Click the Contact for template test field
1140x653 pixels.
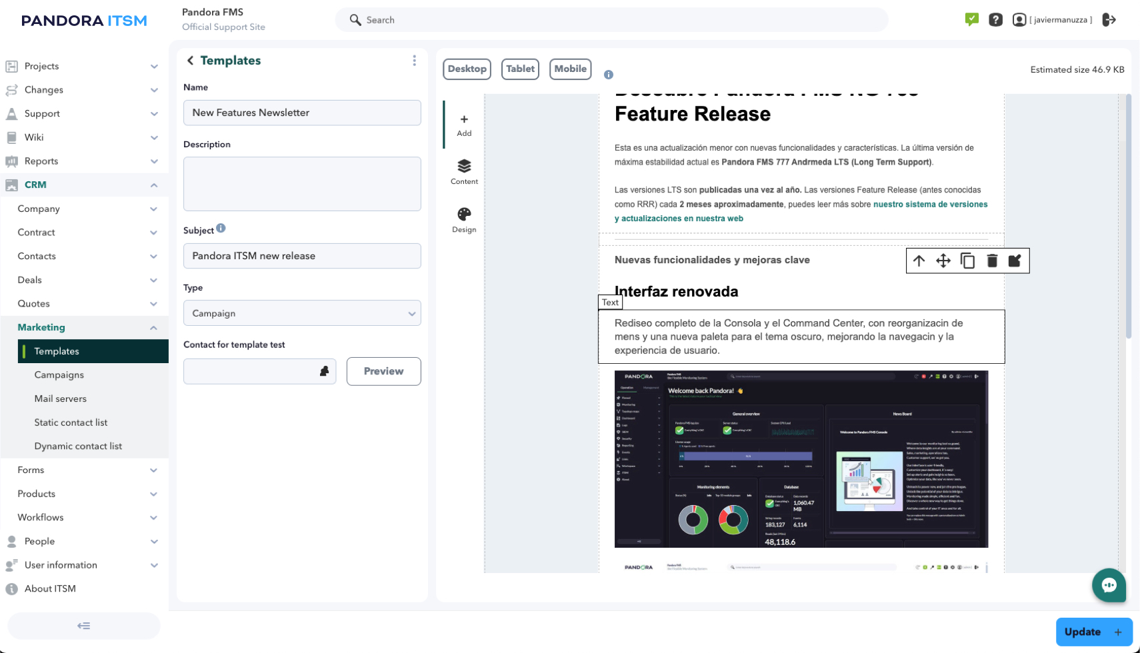(x=259, y=371)
